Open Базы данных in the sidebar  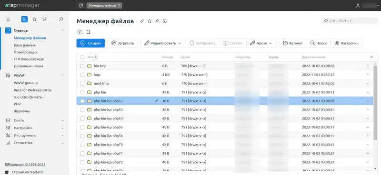point(25,45)
